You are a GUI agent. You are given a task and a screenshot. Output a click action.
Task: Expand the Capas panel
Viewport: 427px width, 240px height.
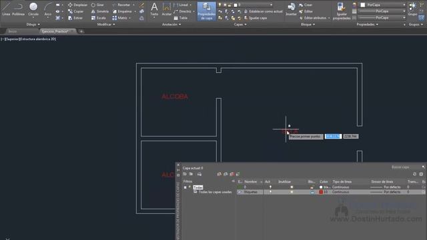240,25
